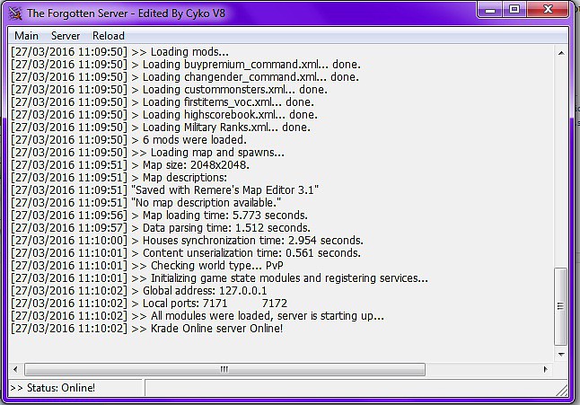Open the Server menu

[x=66, y=36]
